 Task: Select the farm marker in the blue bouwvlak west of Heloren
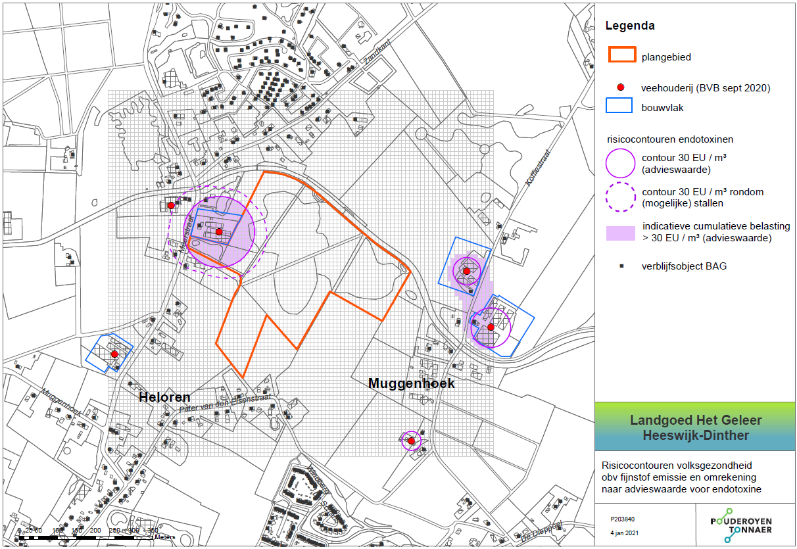[x=114, y=354]
